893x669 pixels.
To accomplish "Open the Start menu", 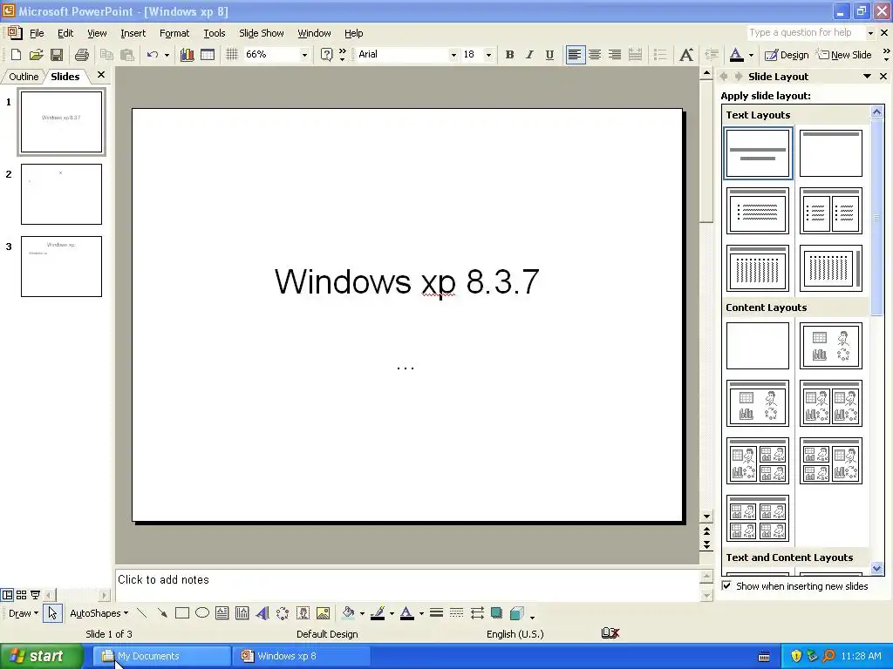I will tap(41, 656).
